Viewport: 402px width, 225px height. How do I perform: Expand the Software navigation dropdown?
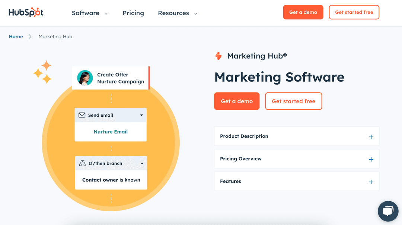point(89,13)
